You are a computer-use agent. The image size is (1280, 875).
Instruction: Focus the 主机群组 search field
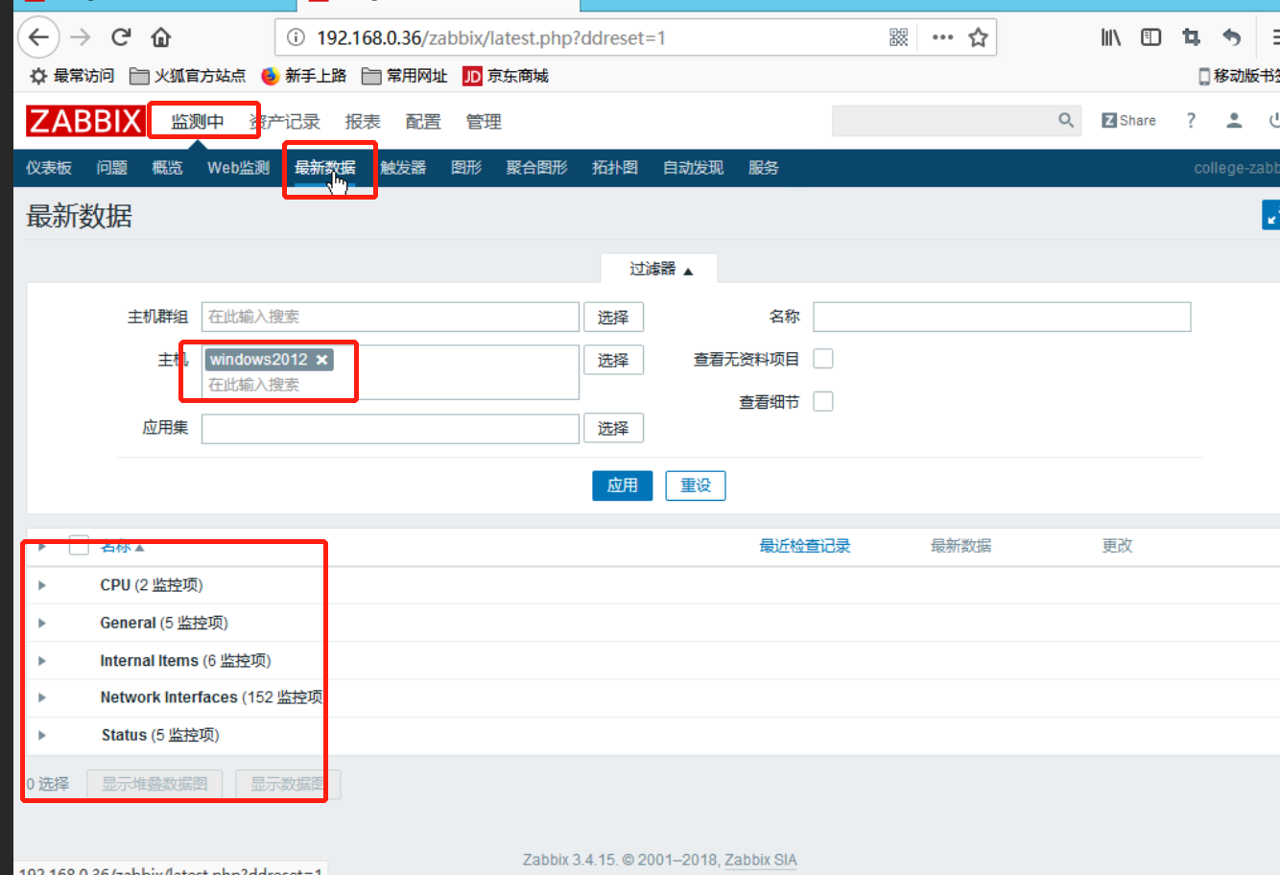tap(391, 317)
